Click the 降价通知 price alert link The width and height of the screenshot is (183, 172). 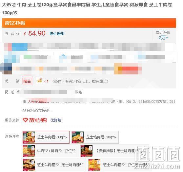57,34
